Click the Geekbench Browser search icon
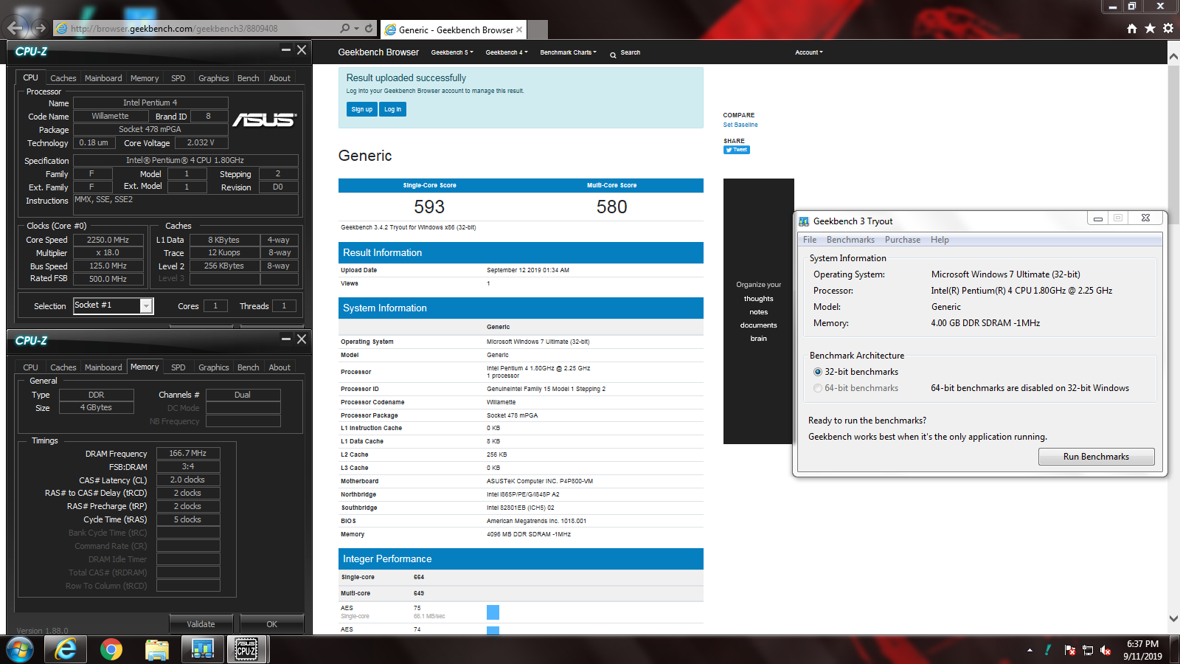The width and height of the screenshot is (1180, 664). point(613,55)
